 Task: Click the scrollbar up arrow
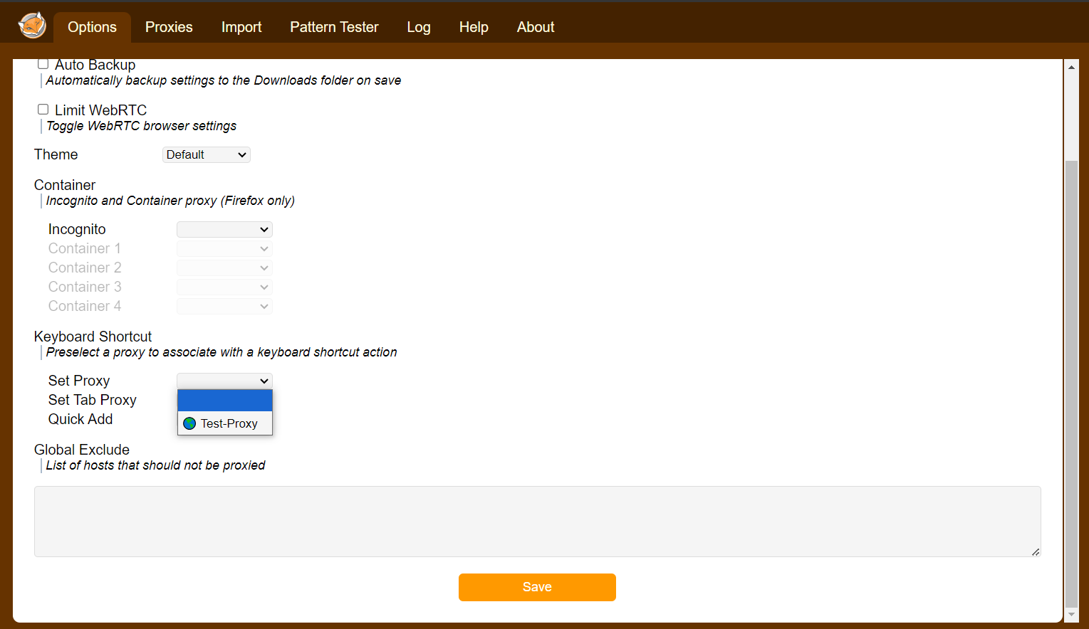pyautogui.click(x=1071, y=67)
